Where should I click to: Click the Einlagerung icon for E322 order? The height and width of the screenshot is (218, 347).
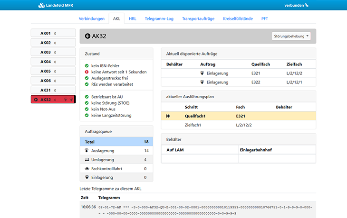click(x=202, y=82)
